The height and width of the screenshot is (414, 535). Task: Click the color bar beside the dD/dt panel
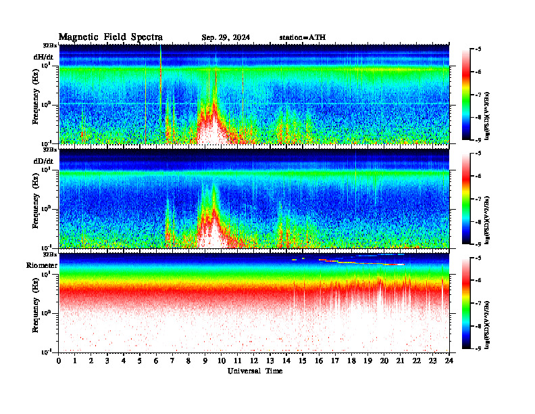pyautogui.click(x=466, y=199)
